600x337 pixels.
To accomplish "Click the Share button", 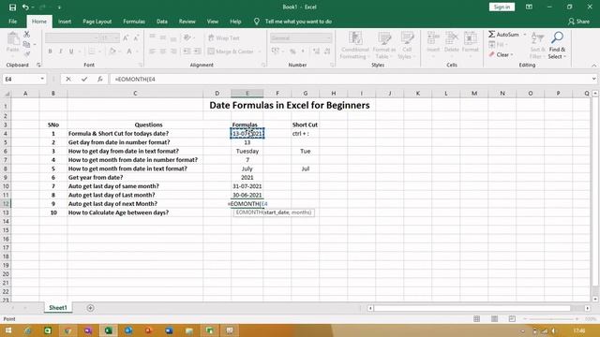I will [578, 22].
